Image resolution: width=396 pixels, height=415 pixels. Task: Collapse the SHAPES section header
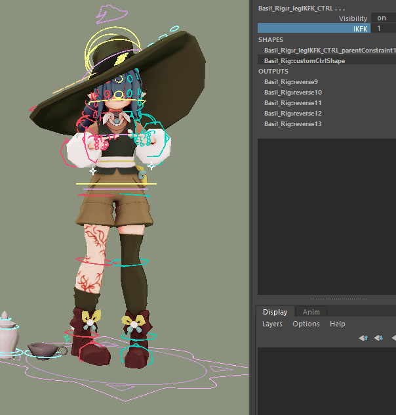pyautogui.click(x=271, y=39)
